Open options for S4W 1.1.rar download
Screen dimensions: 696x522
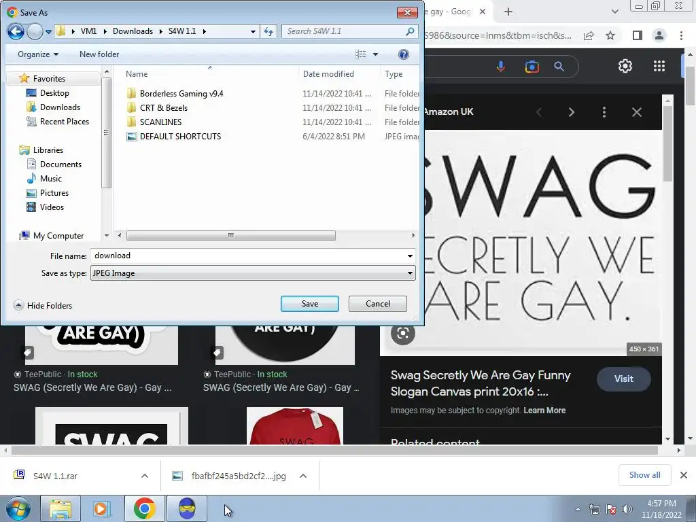145,476
